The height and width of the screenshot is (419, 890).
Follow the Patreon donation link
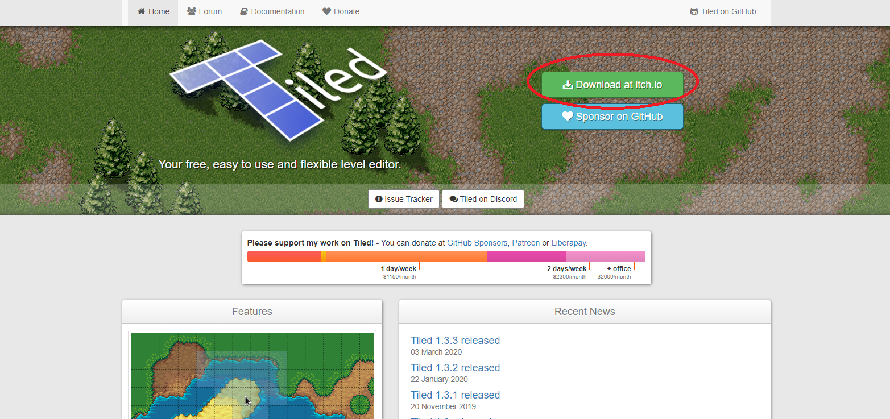tap(526, 243)
